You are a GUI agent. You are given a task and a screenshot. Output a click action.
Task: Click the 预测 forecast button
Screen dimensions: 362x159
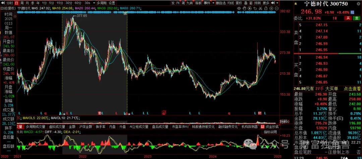pos(258,3)
